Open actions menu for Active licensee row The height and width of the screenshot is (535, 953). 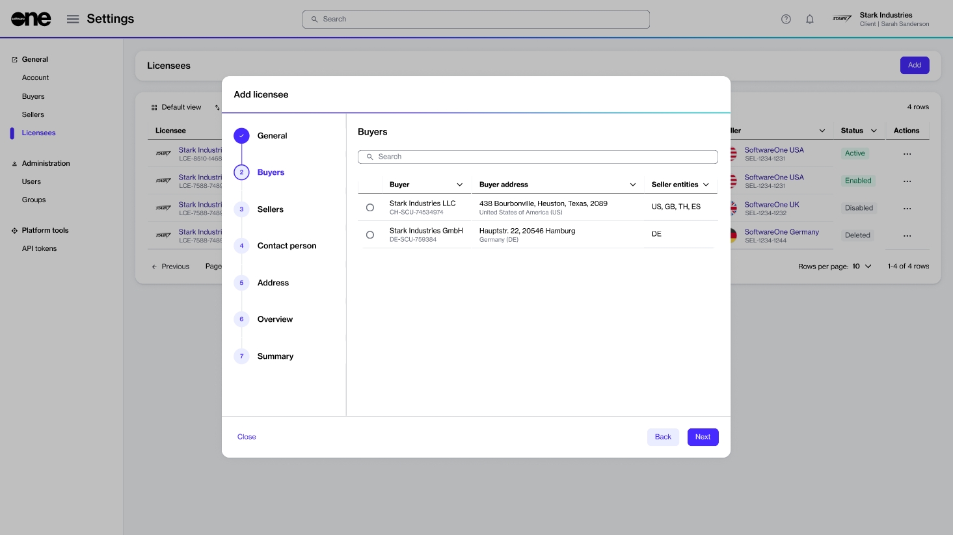click(907, 154)
